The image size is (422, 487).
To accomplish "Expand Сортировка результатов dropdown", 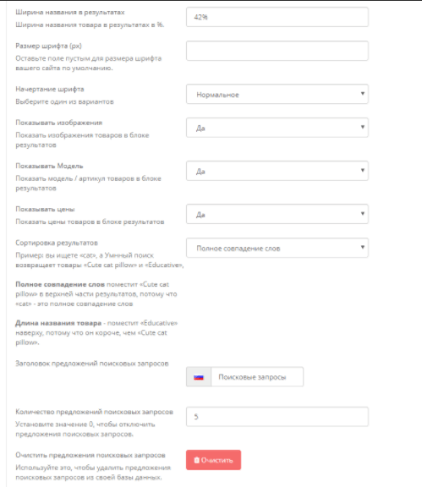I will (277, 248).
